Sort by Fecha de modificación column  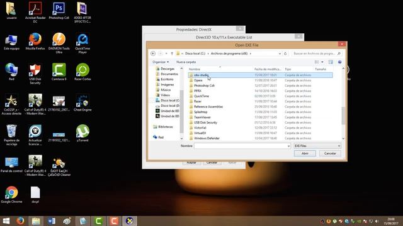(268, 69)
